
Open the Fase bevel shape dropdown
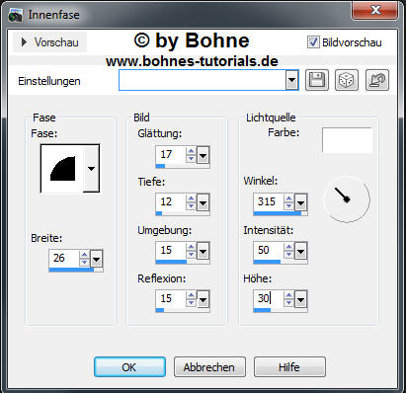[x=91, y=169]
